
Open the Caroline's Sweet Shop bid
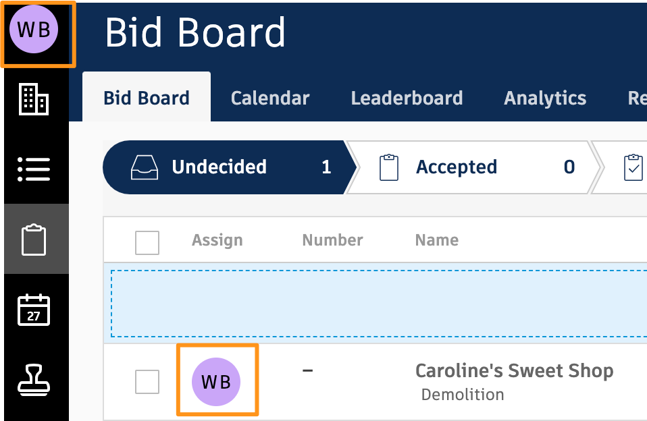coord(514,370)
